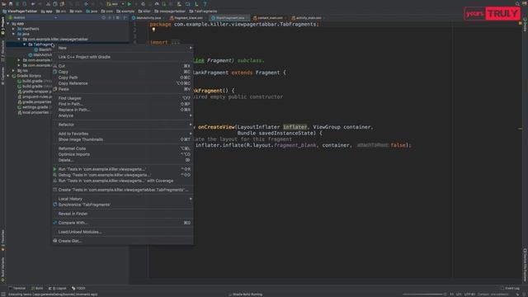
Task: Click the SDK Manager toolbar icon
Action: [196, 4]
